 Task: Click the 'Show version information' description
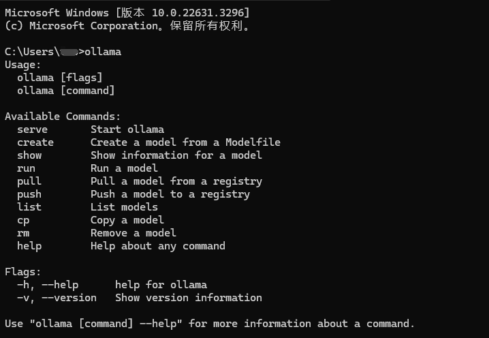189,298
